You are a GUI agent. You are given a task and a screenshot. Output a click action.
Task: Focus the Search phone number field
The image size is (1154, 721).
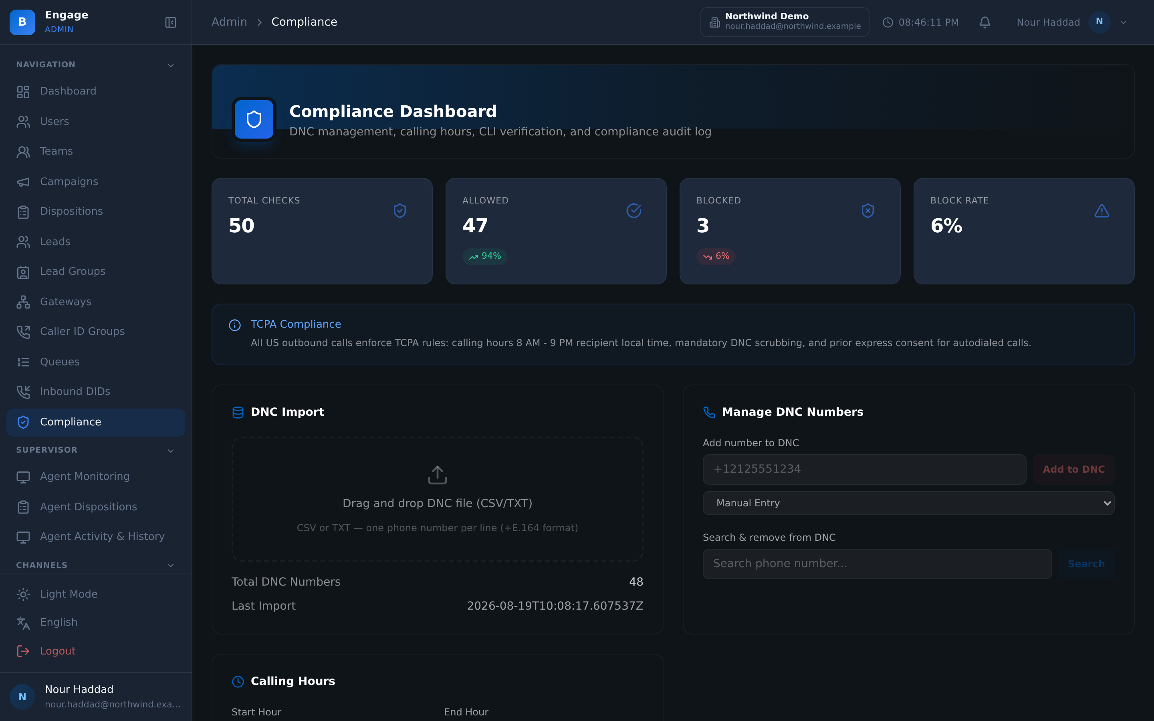[x=877, y=564]
